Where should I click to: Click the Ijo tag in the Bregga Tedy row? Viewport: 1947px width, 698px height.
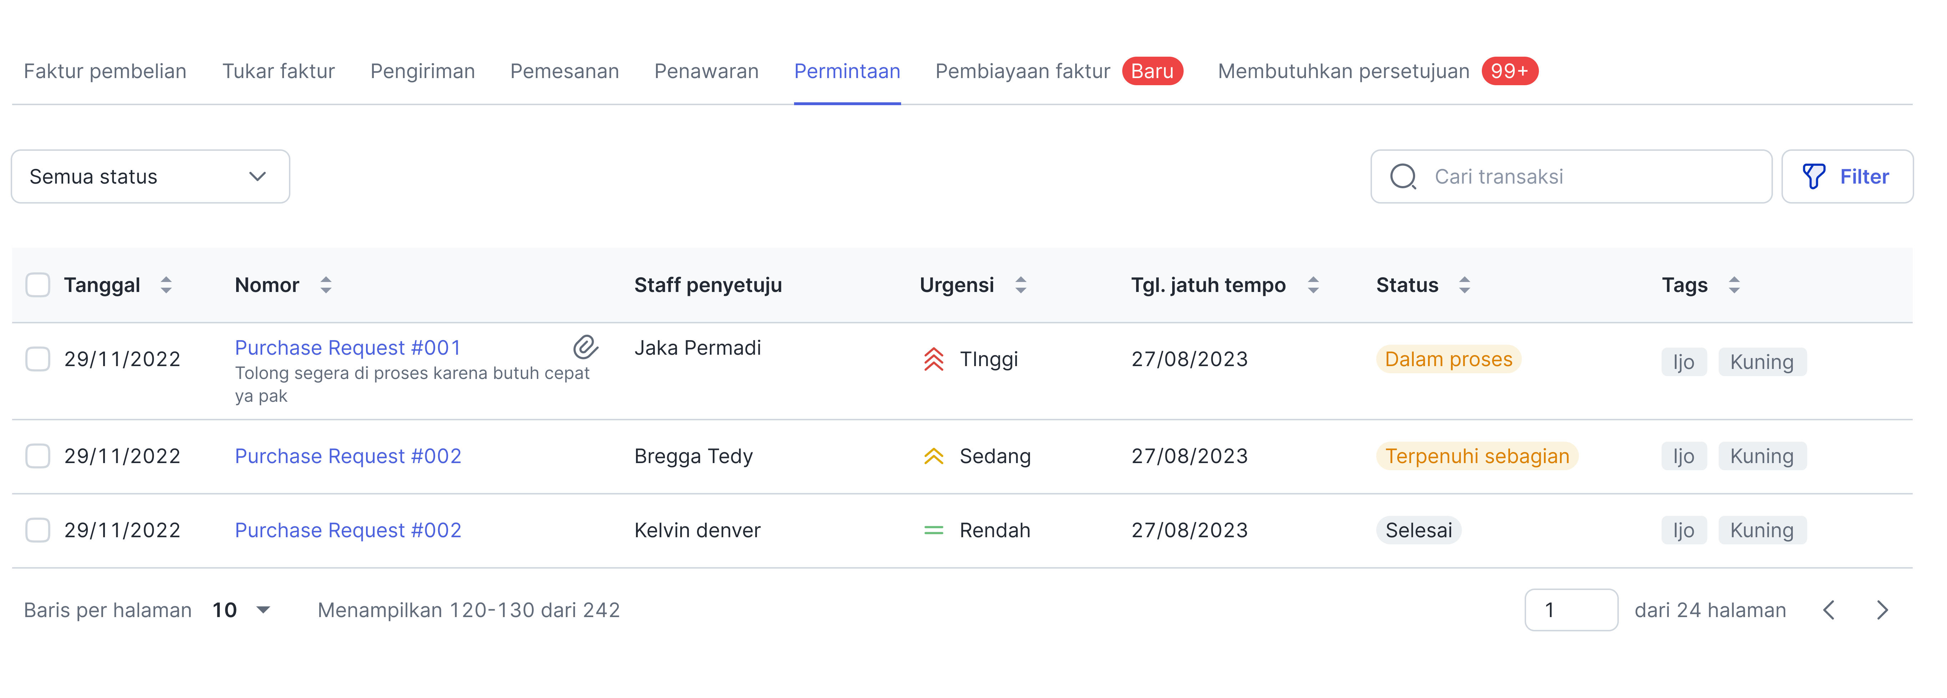tap(1683, 456)
